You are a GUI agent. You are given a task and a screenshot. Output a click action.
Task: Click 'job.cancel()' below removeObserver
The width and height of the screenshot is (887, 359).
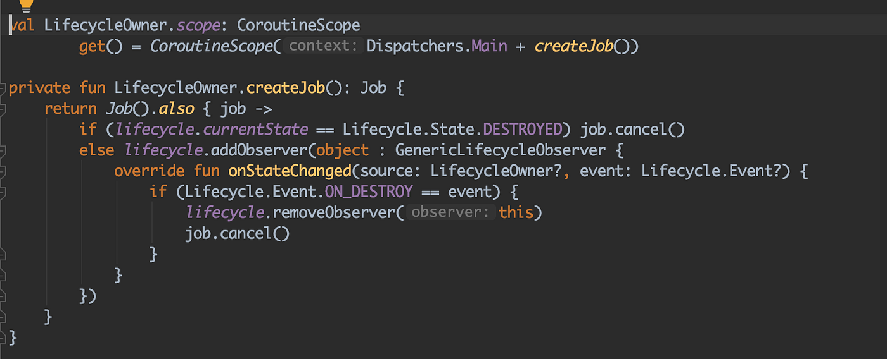pyautogui.click(x=238, y=233)
